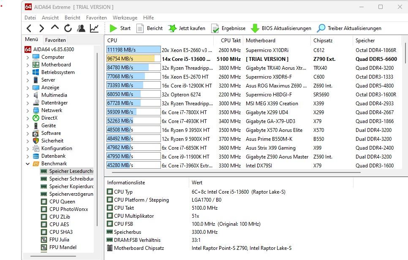This screenshot has height=260, width=408.
Task: Expand the Netzwerk tree node
Action: tap(27, 110)
